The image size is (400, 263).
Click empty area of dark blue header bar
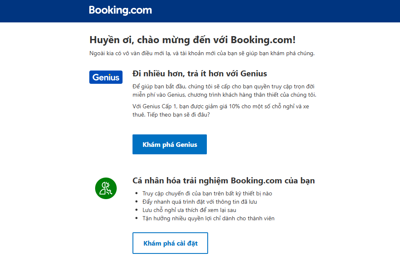pyautogui.click(x=281, y=11)
